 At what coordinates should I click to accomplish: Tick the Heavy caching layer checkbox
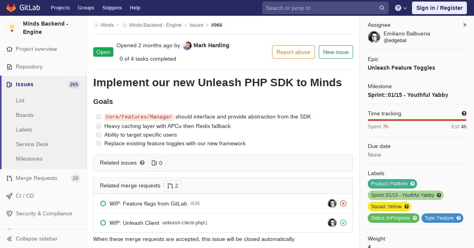pyautogui.click(x=99, y=126)
